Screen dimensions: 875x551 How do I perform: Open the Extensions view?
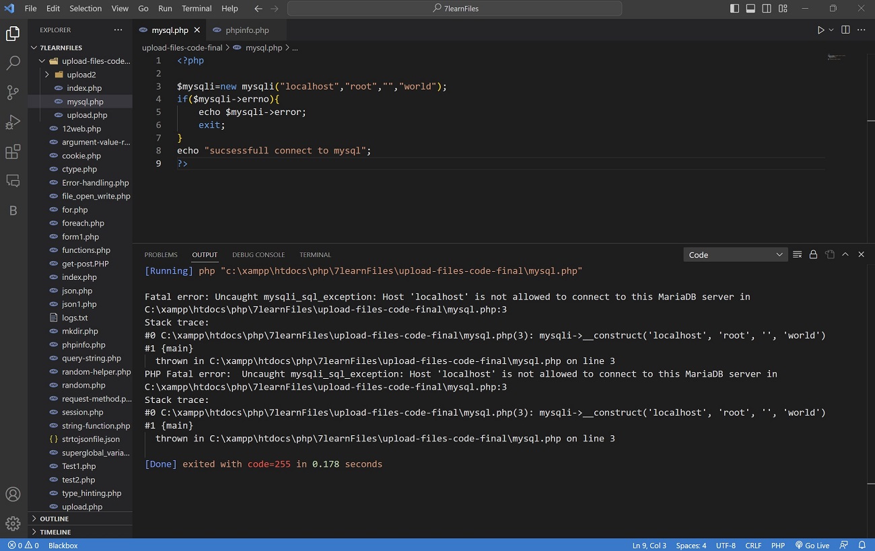tap(13, 152)
